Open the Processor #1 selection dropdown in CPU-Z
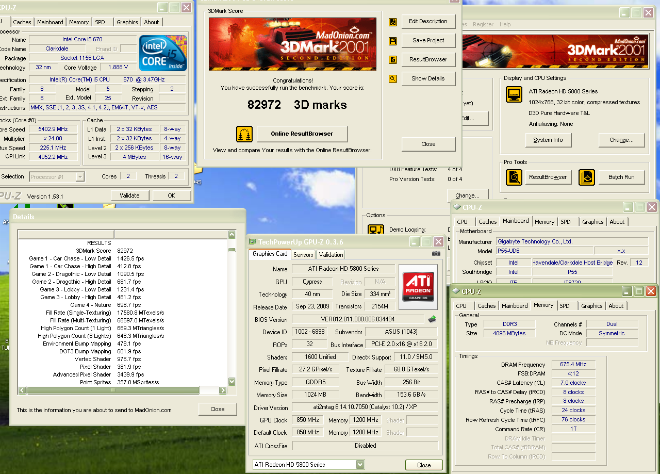 [80, 177]
